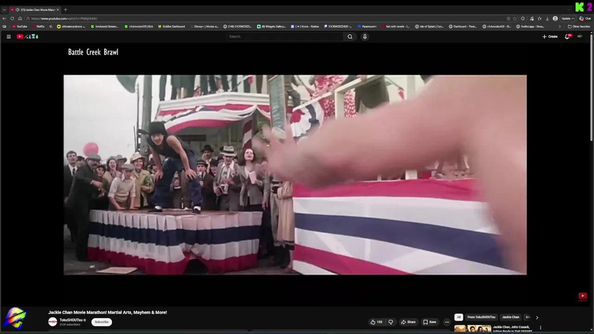
Task: Open the Isle of Siptah bookmark
Action: 429,26
